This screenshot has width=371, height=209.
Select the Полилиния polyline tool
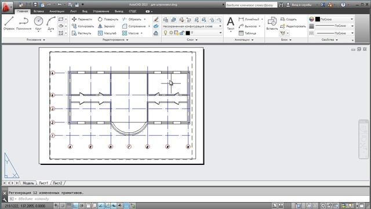click(x=24, y=23)
